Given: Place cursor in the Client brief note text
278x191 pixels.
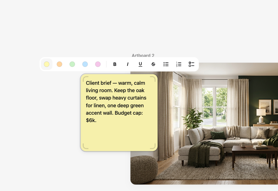Looking at the screenshot, I should click(116, 102).
